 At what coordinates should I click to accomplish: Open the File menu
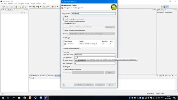(2, 4)
